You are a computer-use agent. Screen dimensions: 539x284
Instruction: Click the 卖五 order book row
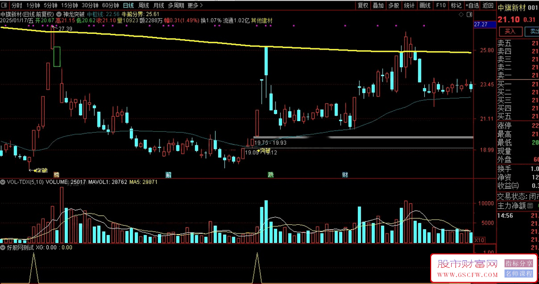(x=518, y=44)
